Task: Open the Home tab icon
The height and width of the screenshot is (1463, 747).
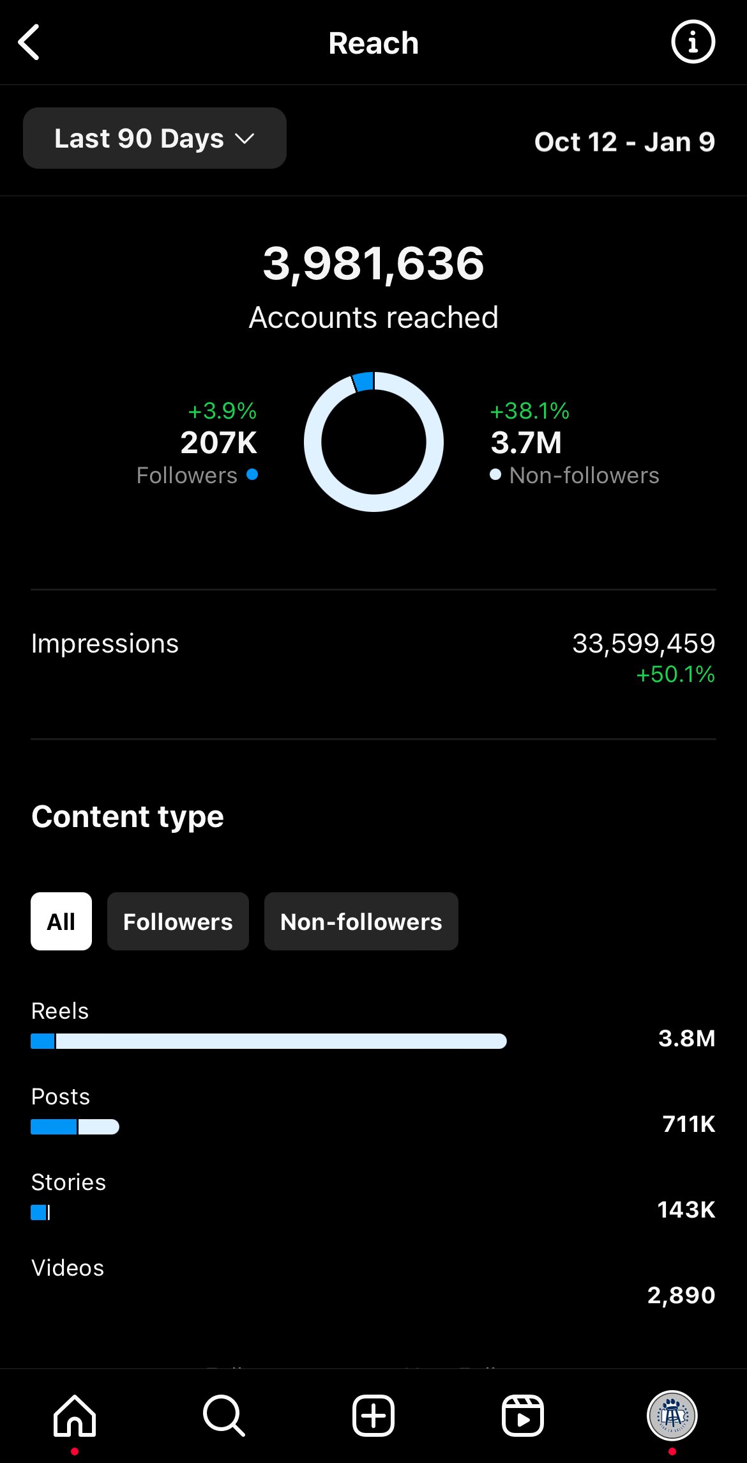Action: pos(75,1415)
